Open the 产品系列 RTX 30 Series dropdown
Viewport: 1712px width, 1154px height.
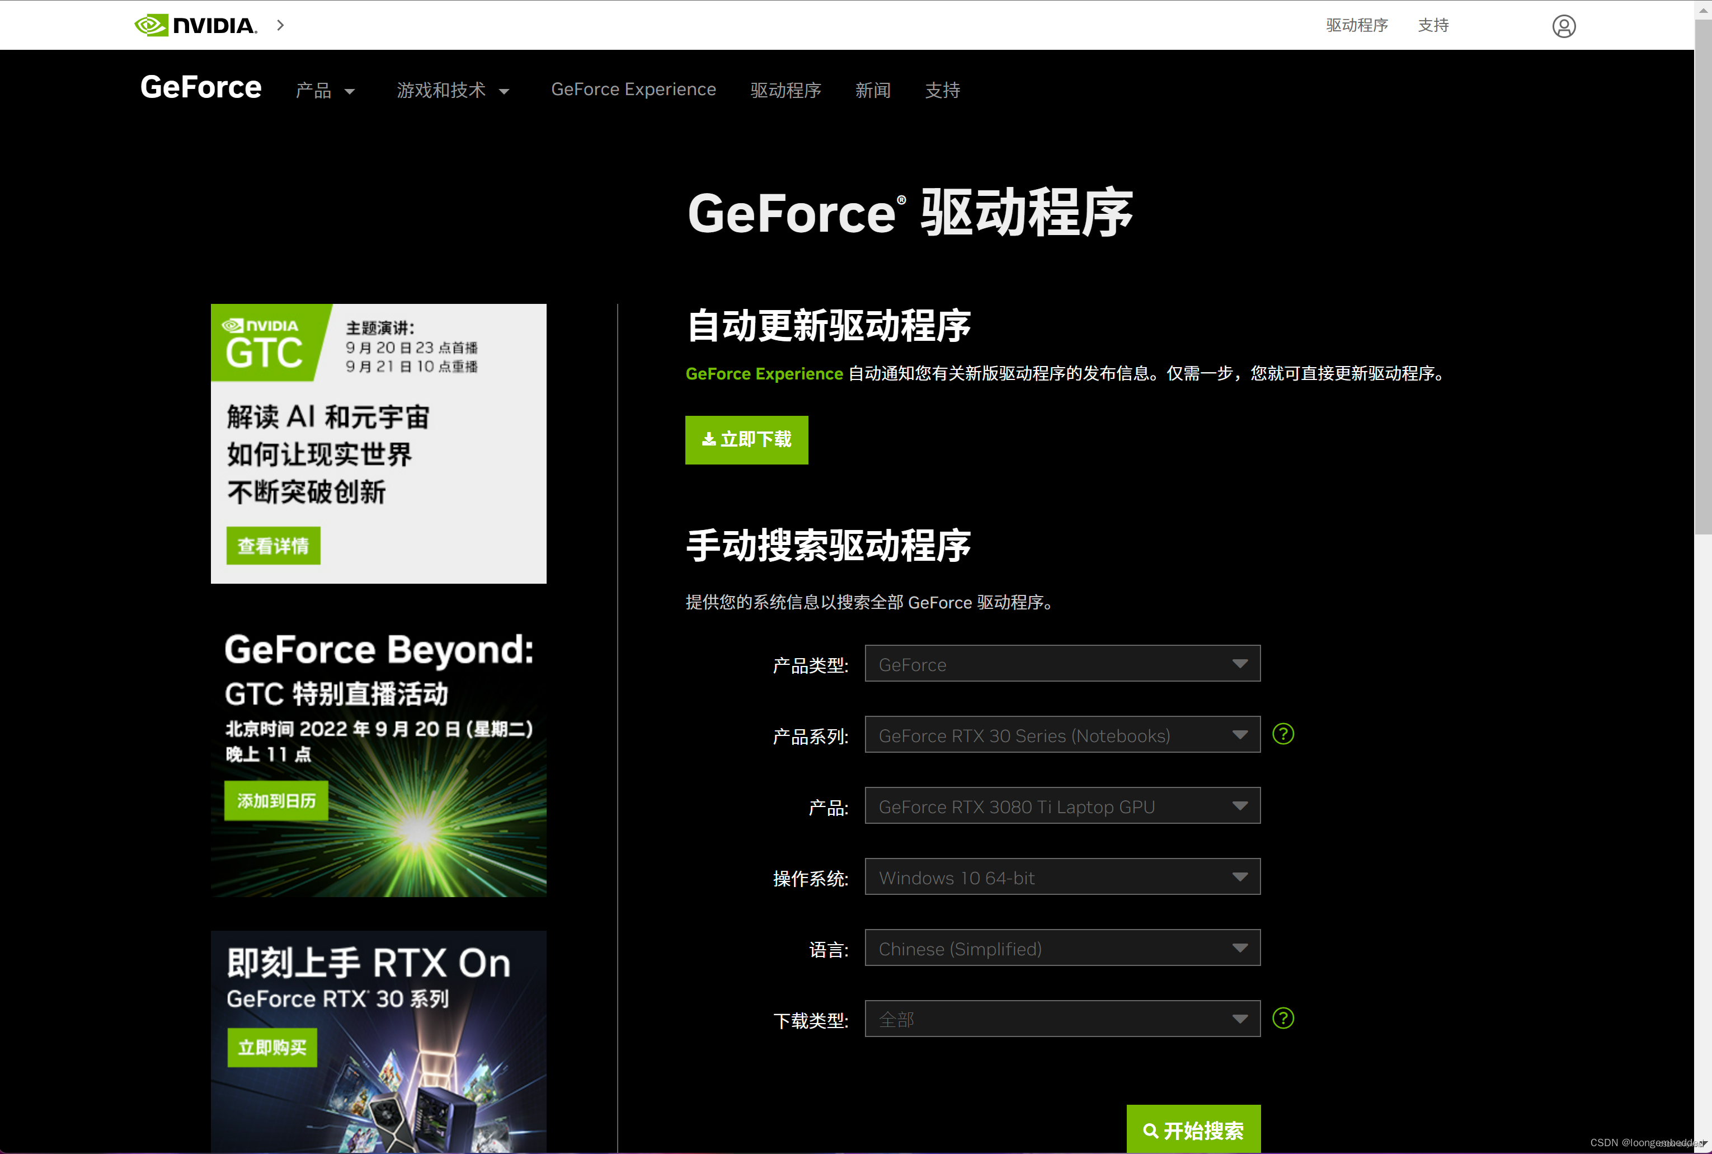coord(1062,735)
